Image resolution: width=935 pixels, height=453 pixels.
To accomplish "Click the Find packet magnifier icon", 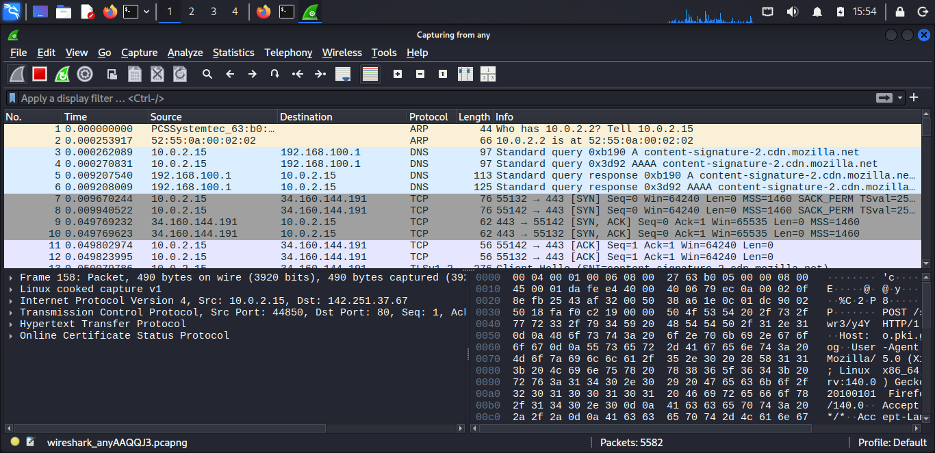I will click(x=207, y=74).
